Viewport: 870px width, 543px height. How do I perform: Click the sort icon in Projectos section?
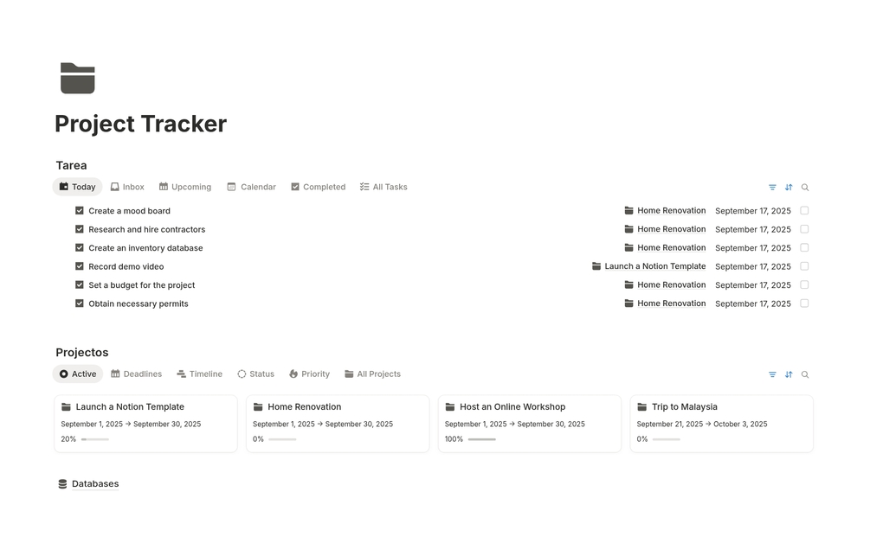789,375
